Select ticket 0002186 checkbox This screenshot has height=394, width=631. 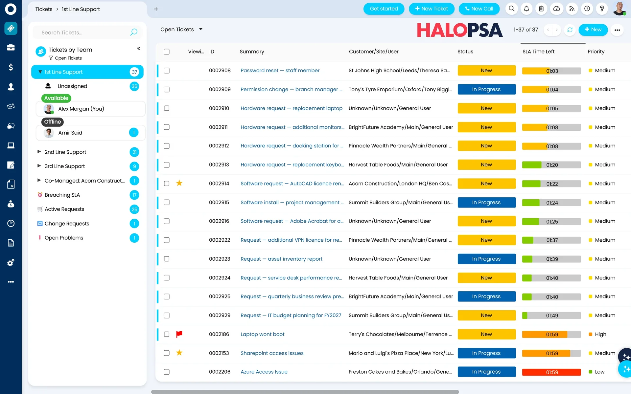coord(167,334)
